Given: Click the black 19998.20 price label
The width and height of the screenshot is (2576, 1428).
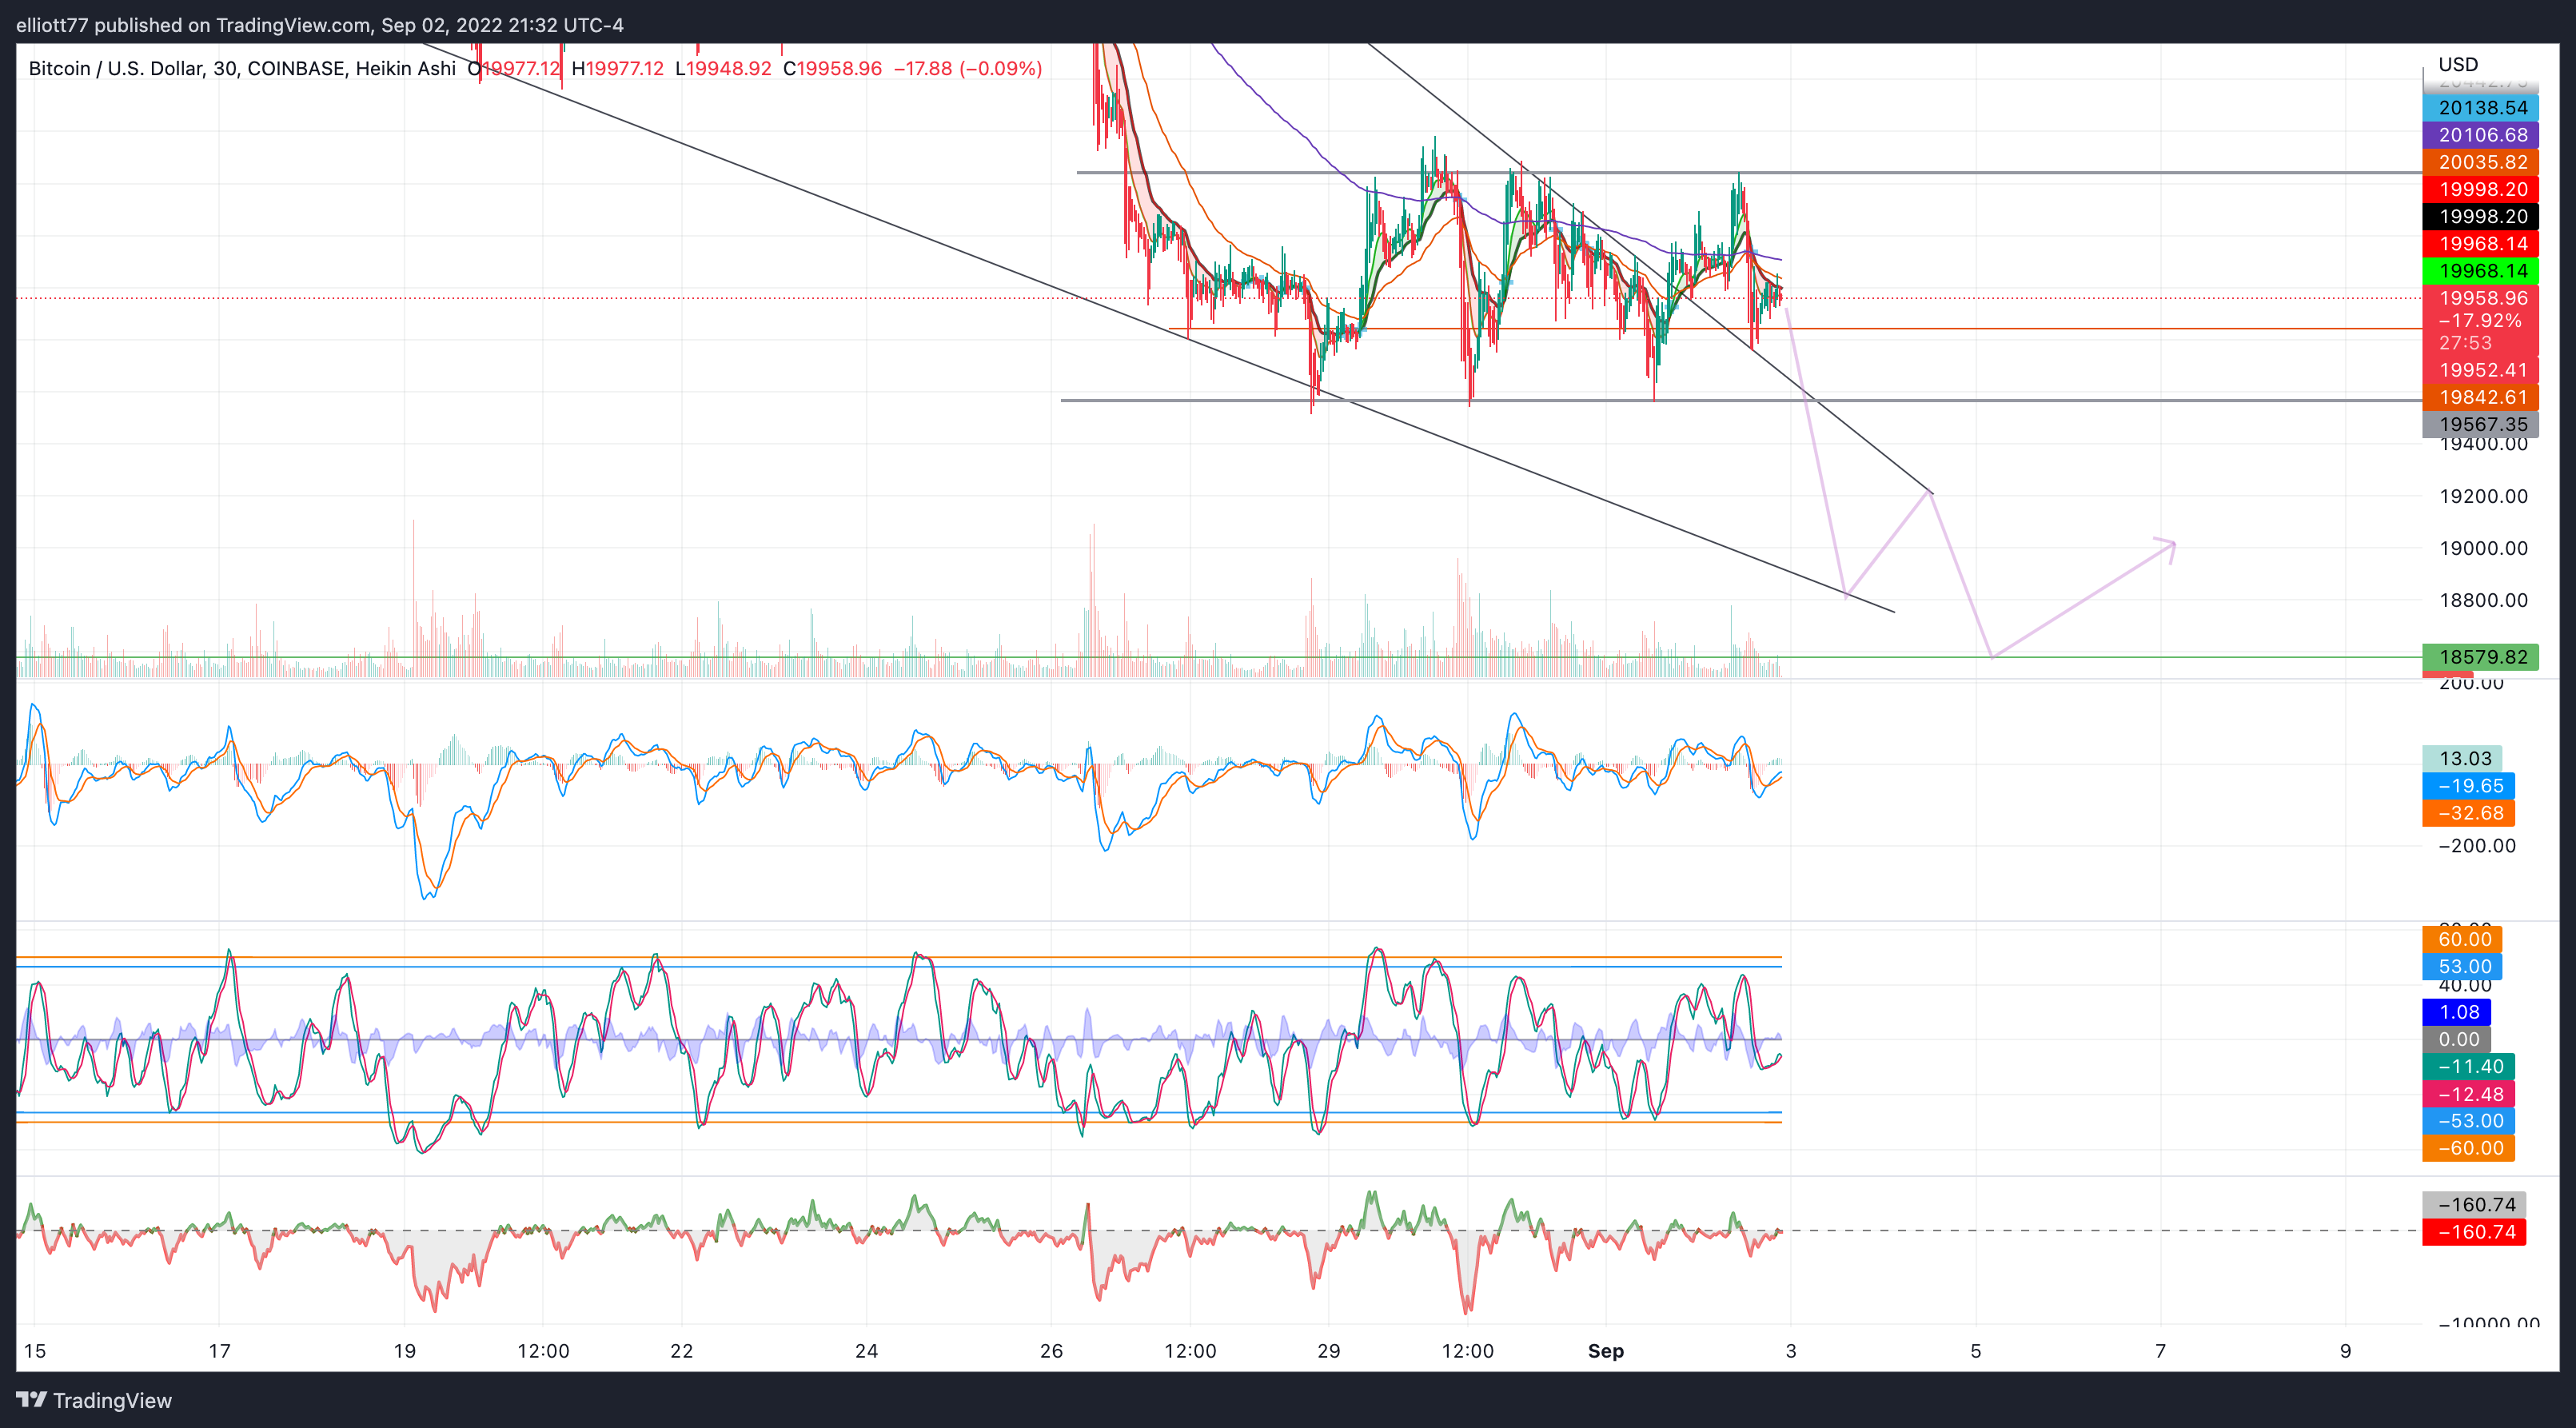Looking at the screenshot, I should tap(2480, 216).
